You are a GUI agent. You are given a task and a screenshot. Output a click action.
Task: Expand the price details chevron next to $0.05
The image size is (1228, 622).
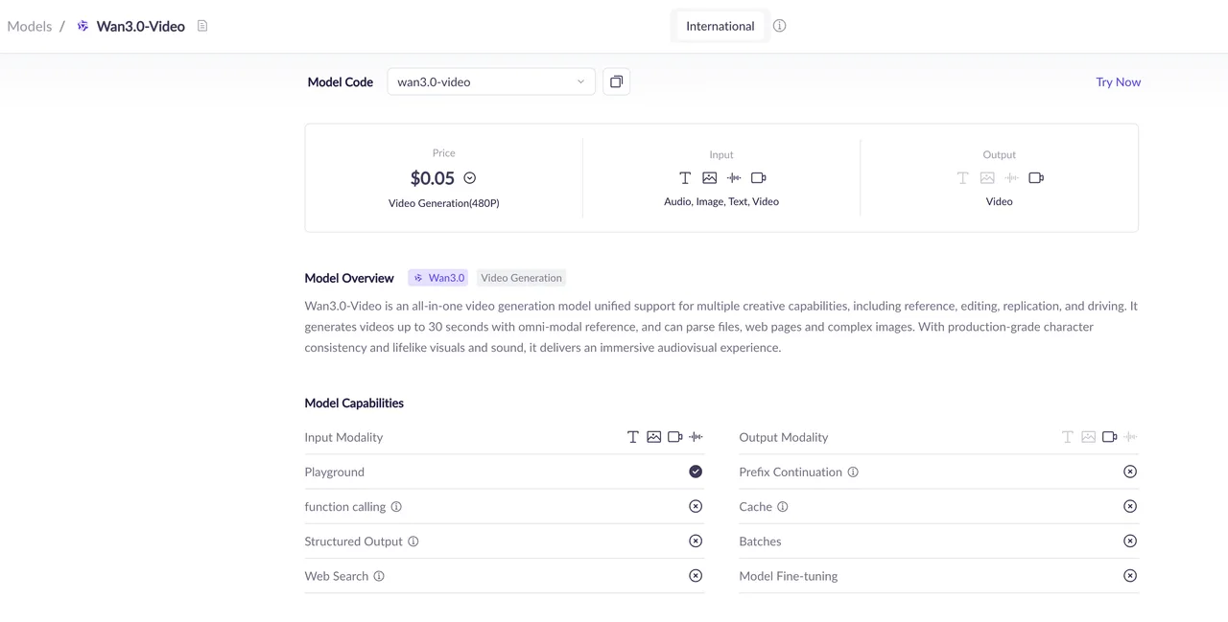[470, 178]
